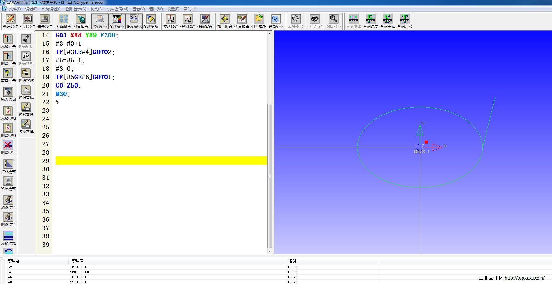Open the 帮助(H) menu

coord(190,9)
